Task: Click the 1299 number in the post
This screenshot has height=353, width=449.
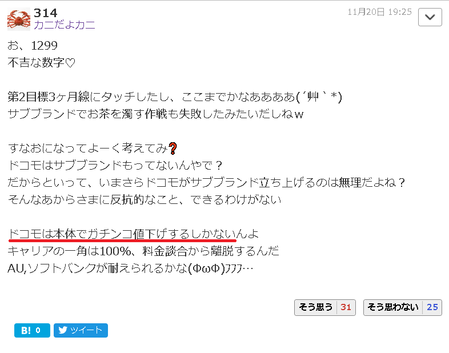Action: click(44, 46)
